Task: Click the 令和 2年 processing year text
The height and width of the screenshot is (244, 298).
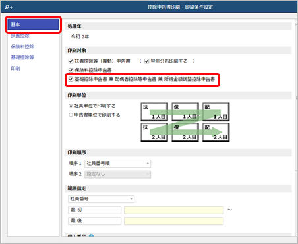Action: pos(80,36)
